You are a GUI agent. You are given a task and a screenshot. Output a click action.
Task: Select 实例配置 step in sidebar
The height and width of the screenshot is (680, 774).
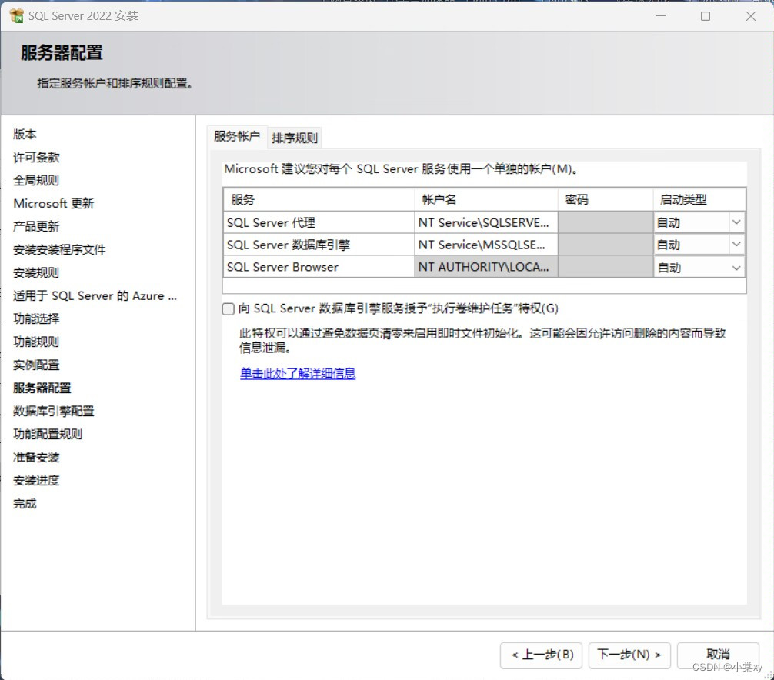click(36, 365)
